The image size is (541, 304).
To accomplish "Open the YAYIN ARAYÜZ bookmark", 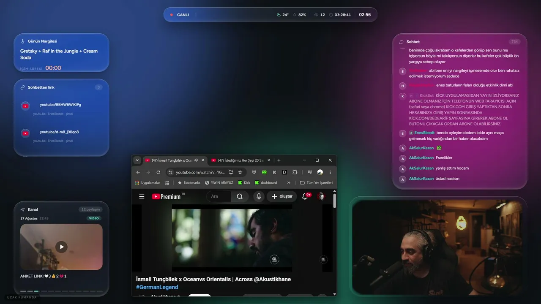I will (219, 183).
